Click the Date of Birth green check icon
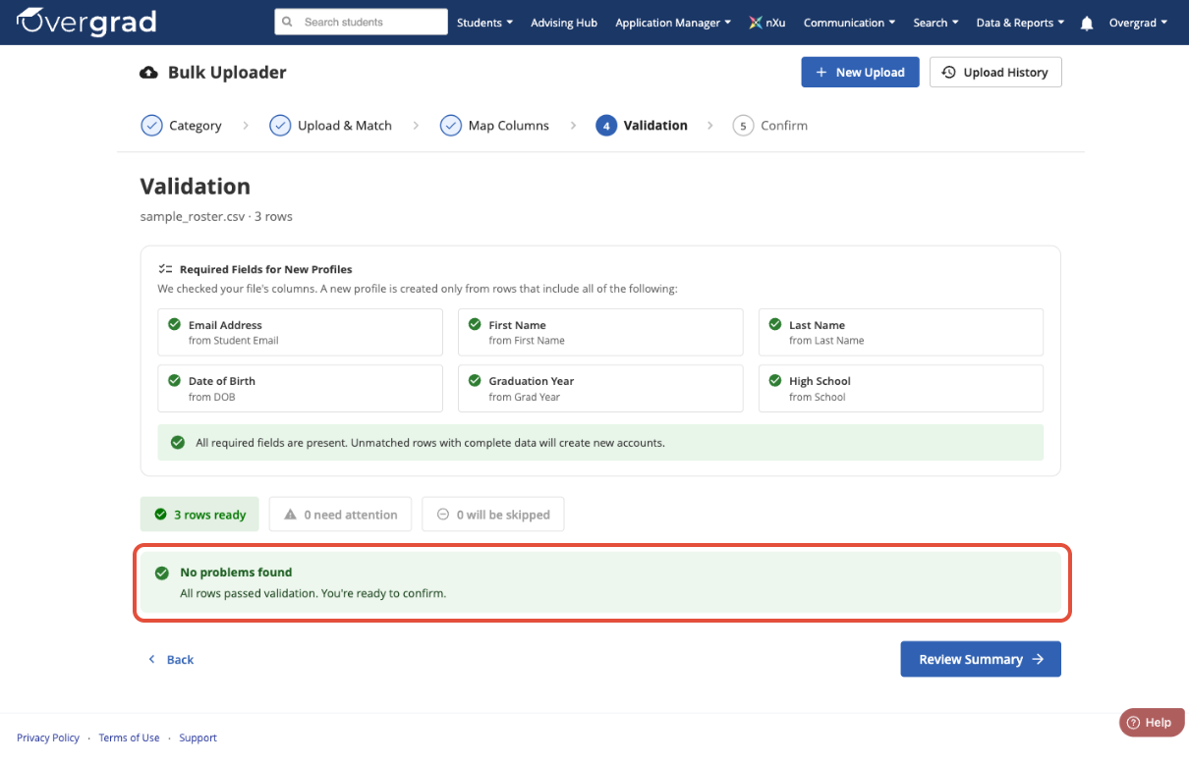Viewport: 1189px width, 764px height. [174, 380]
